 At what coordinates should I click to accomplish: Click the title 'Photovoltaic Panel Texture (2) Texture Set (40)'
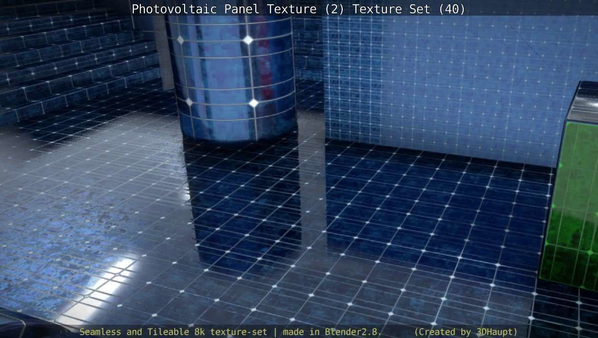[x=299, y=9]
